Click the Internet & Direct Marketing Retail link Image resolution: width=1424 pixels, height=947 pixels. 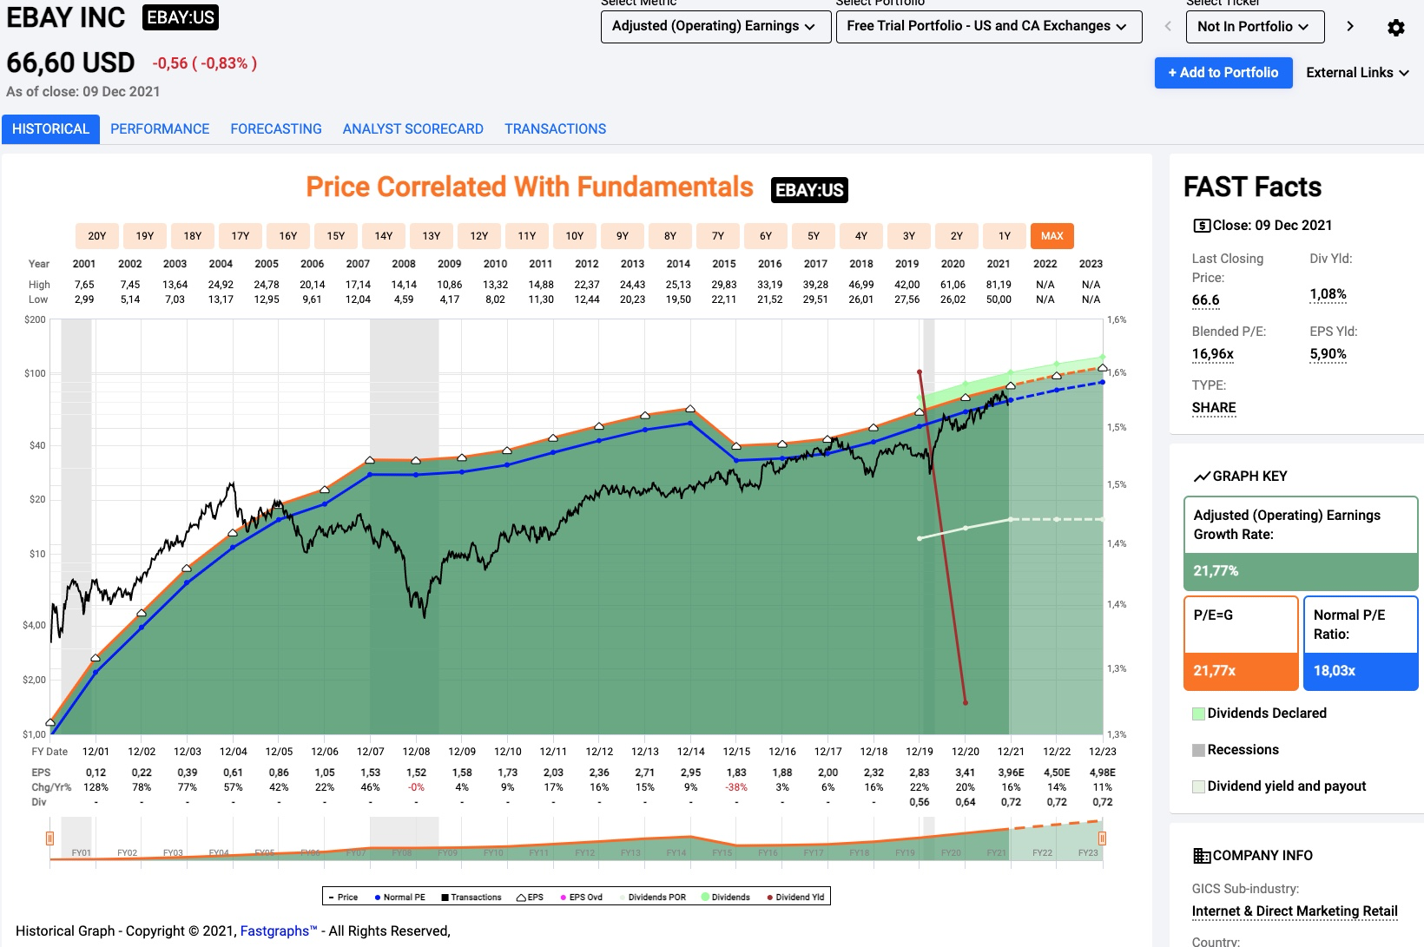pyautogui.click(x=1295, y=911)
